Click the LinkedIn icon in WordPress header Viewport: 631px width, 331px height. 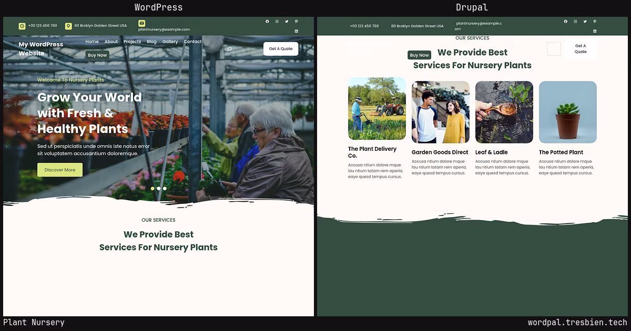tap(297, 31)
